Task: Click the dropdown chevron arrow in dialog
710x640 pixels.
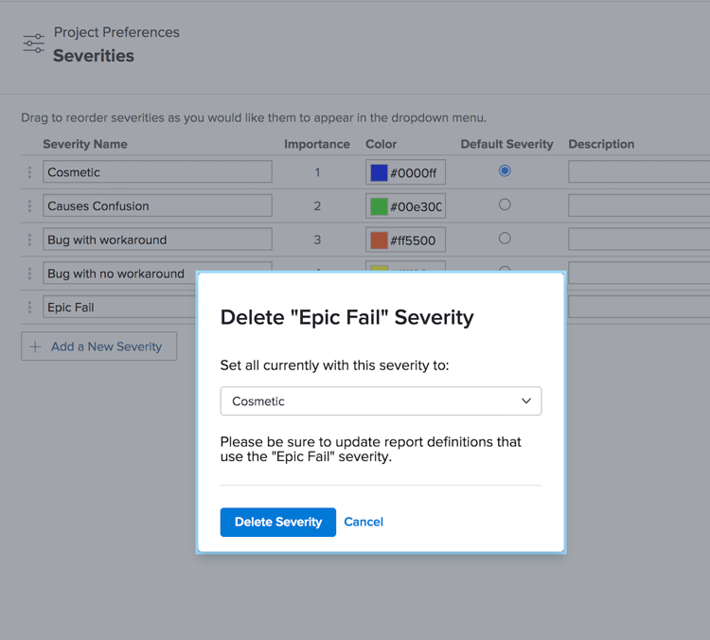Action: (x=526, y=401)
